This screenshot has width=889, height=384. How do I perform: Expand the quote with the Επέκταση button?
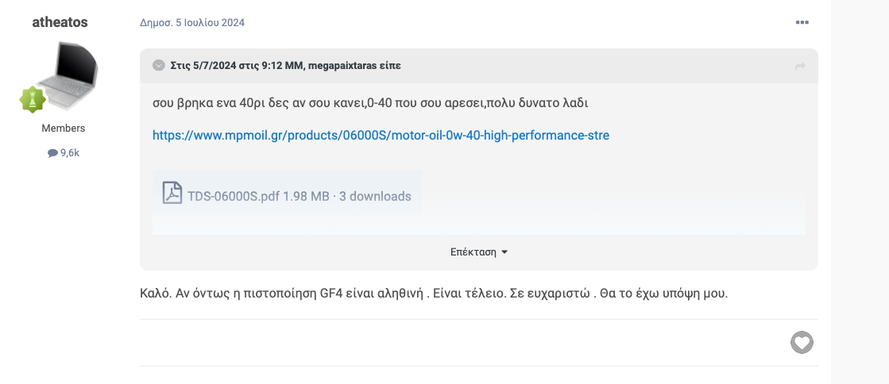point(479,252)
